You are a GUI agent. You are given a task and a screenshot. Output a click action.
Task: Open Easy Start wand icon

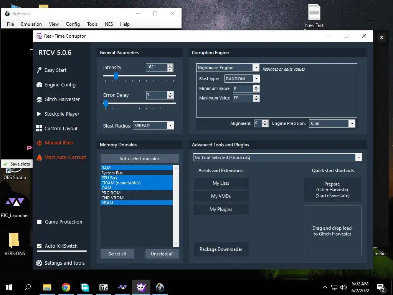click(39, 70)
